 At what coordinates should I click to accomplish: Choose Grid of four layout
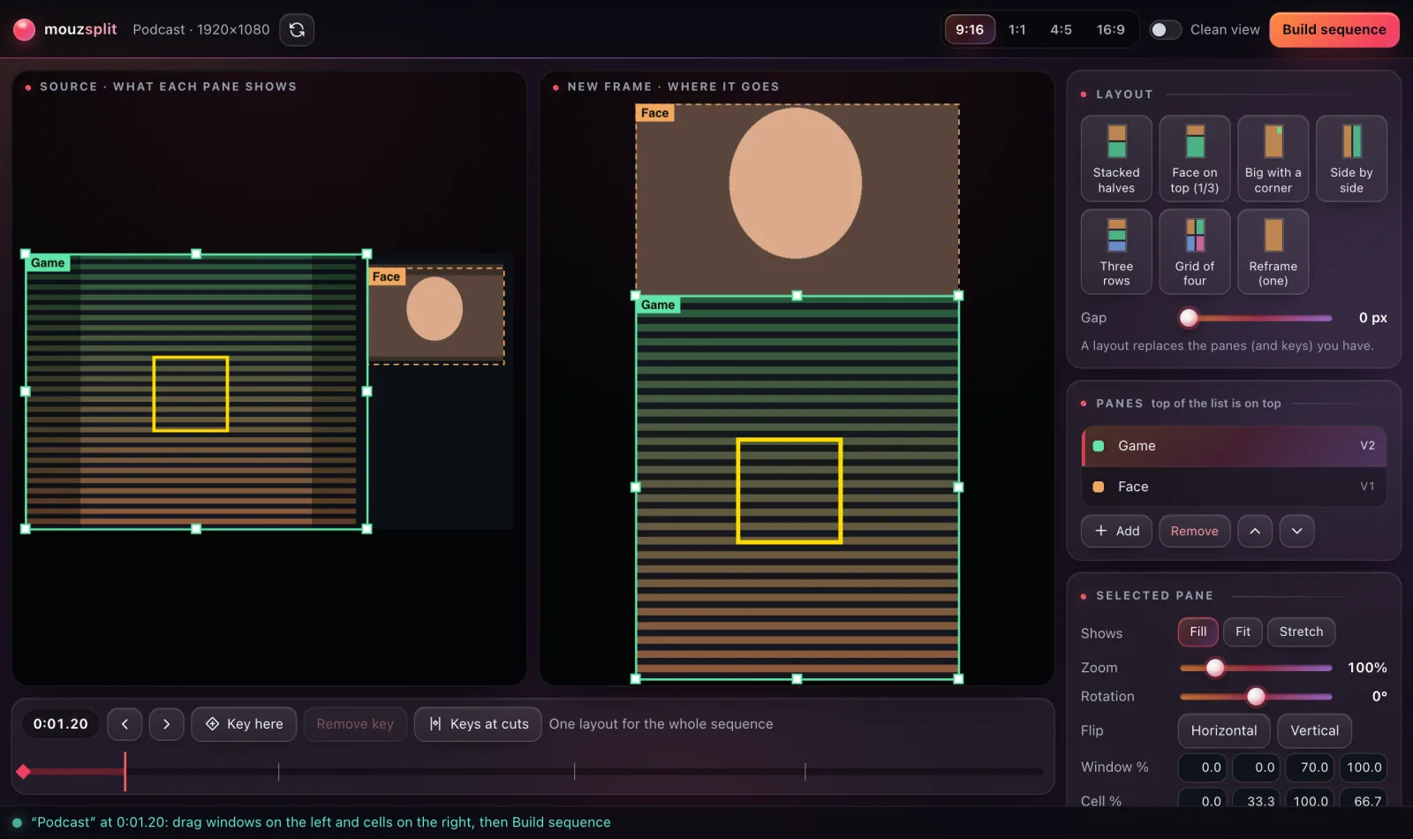(x=1195, y=252)
